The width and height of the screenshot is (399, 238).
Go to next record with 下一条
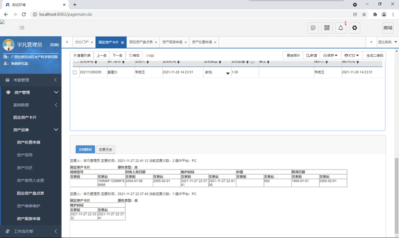point(118,55)
